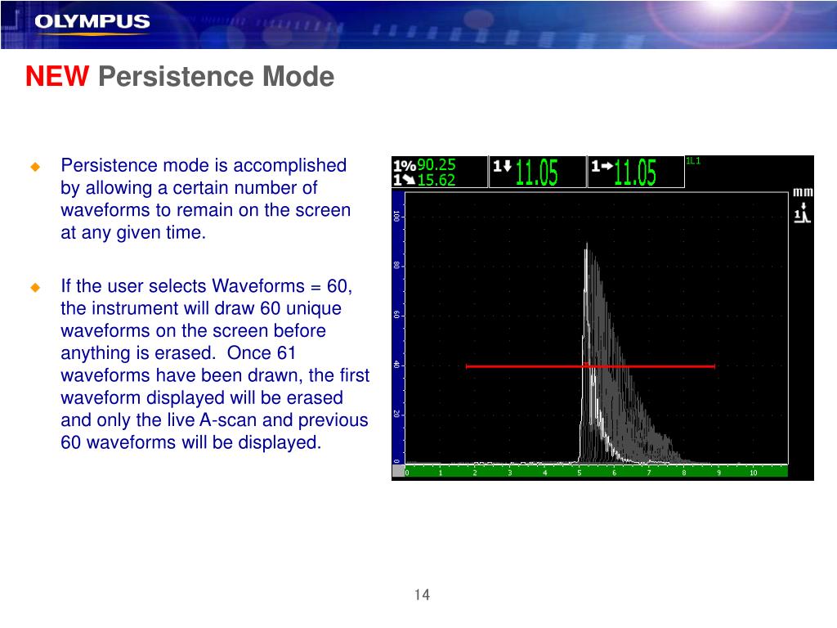This screenshot has height=628, width=837.
Task: Click the 3 tick on the green horizontal axis
Action: (510, 473)
